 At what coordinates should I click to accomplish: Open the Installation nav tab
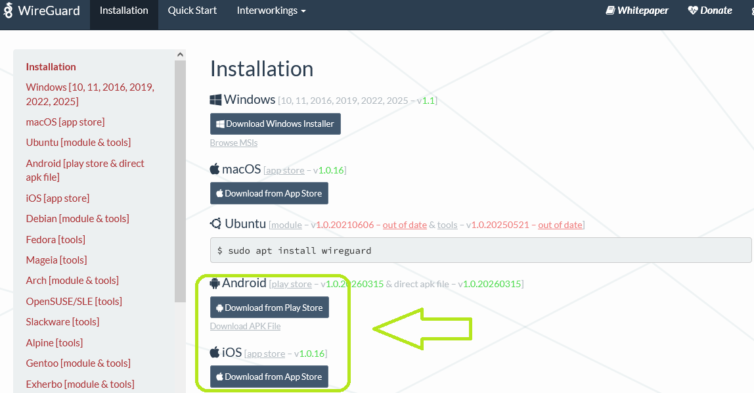click(124, 11)
